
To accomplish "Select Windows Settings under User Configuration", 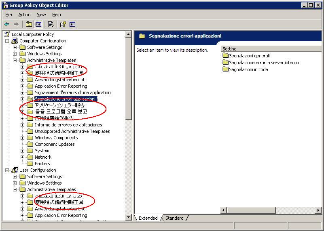I will tap(44, 183).
